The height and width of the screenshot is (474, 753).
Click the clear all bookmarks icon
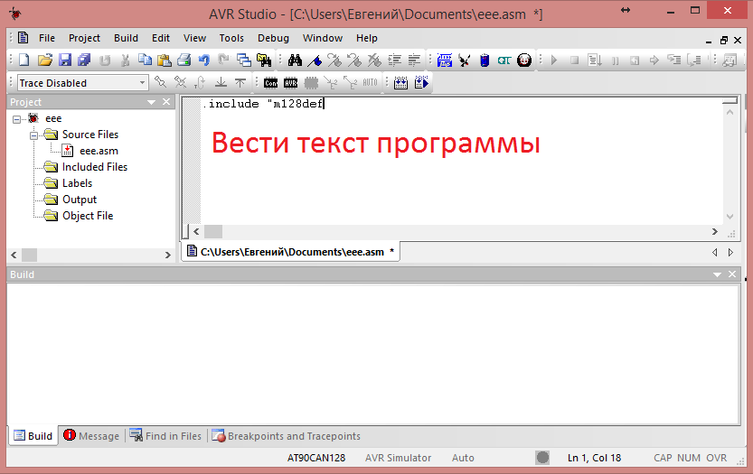[x=374, y=60]
